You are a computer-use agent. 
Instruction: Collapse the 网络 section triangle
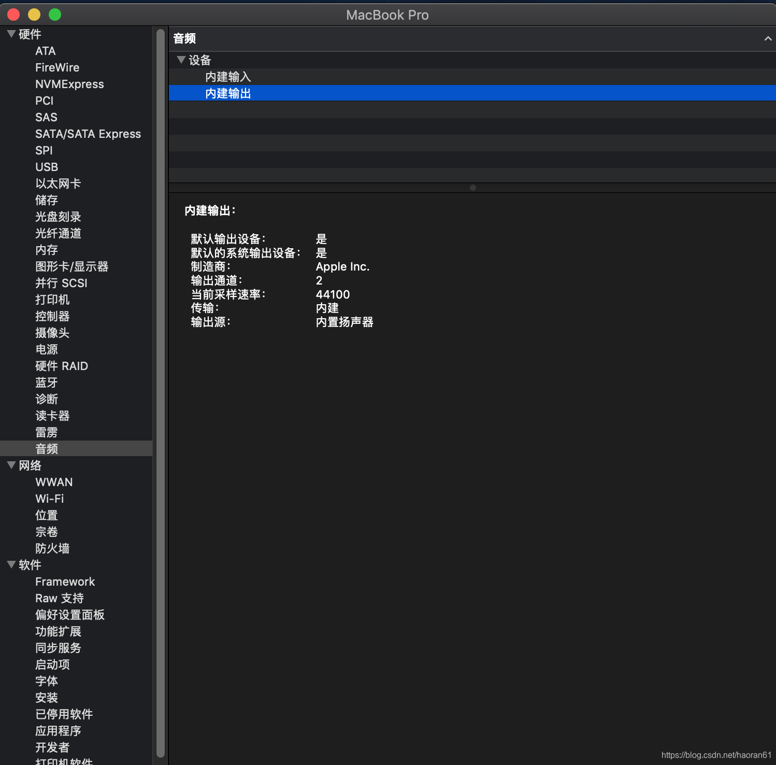point(11,465)
